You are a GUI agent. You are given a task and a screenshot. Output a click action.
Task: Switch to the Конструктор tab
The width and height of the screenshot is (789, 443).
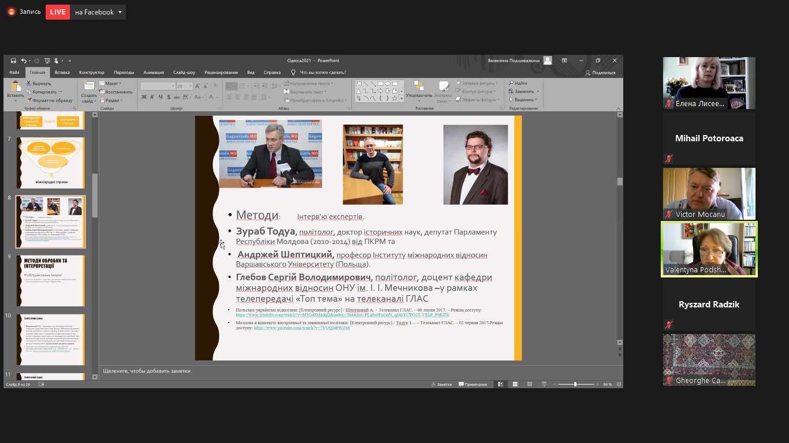coord(92,73)
